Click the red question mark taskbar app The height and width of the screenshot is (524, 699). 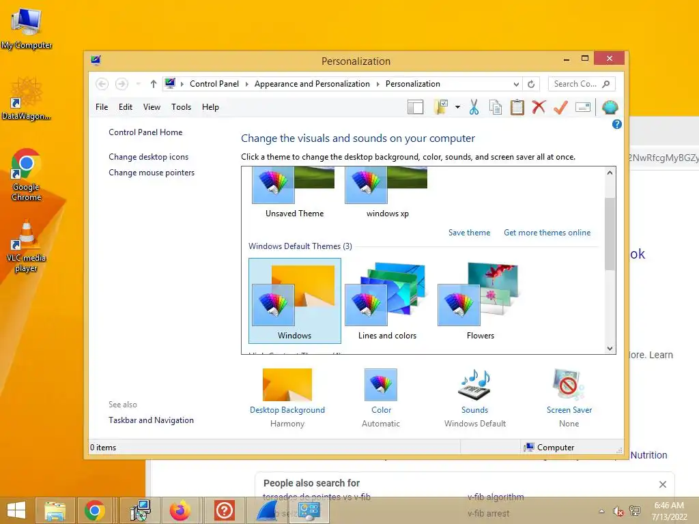pyautogui.click(x=224, y=510)
